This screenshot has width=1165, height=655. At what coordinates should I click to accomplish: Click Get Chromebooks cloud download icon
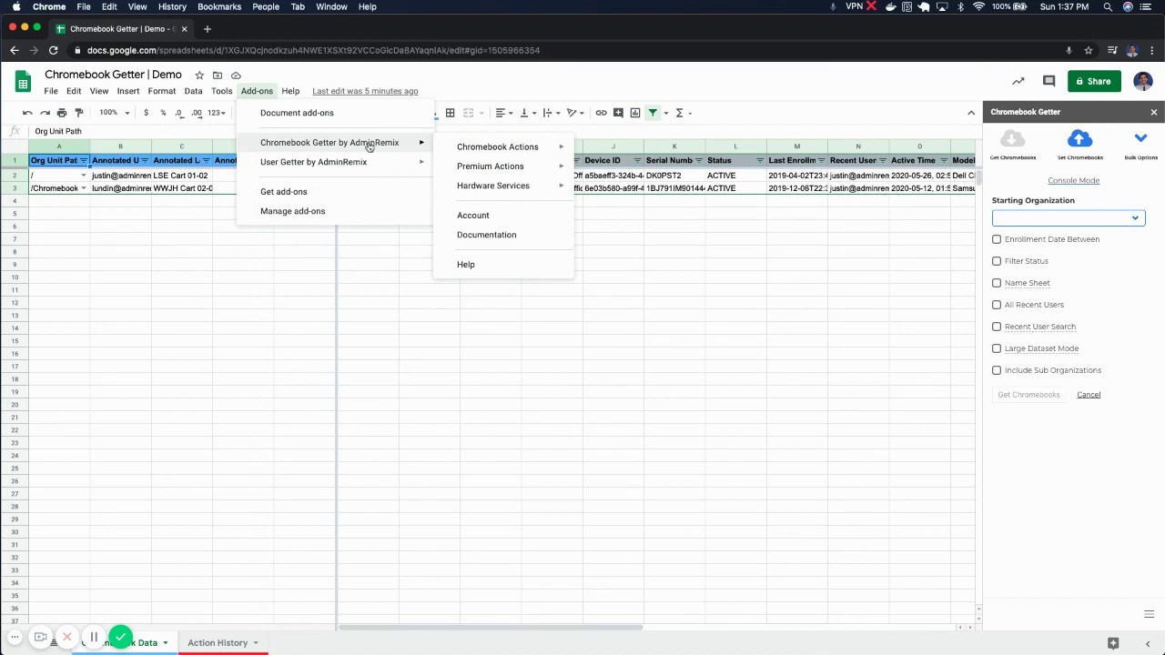(x=1012, y=138)
